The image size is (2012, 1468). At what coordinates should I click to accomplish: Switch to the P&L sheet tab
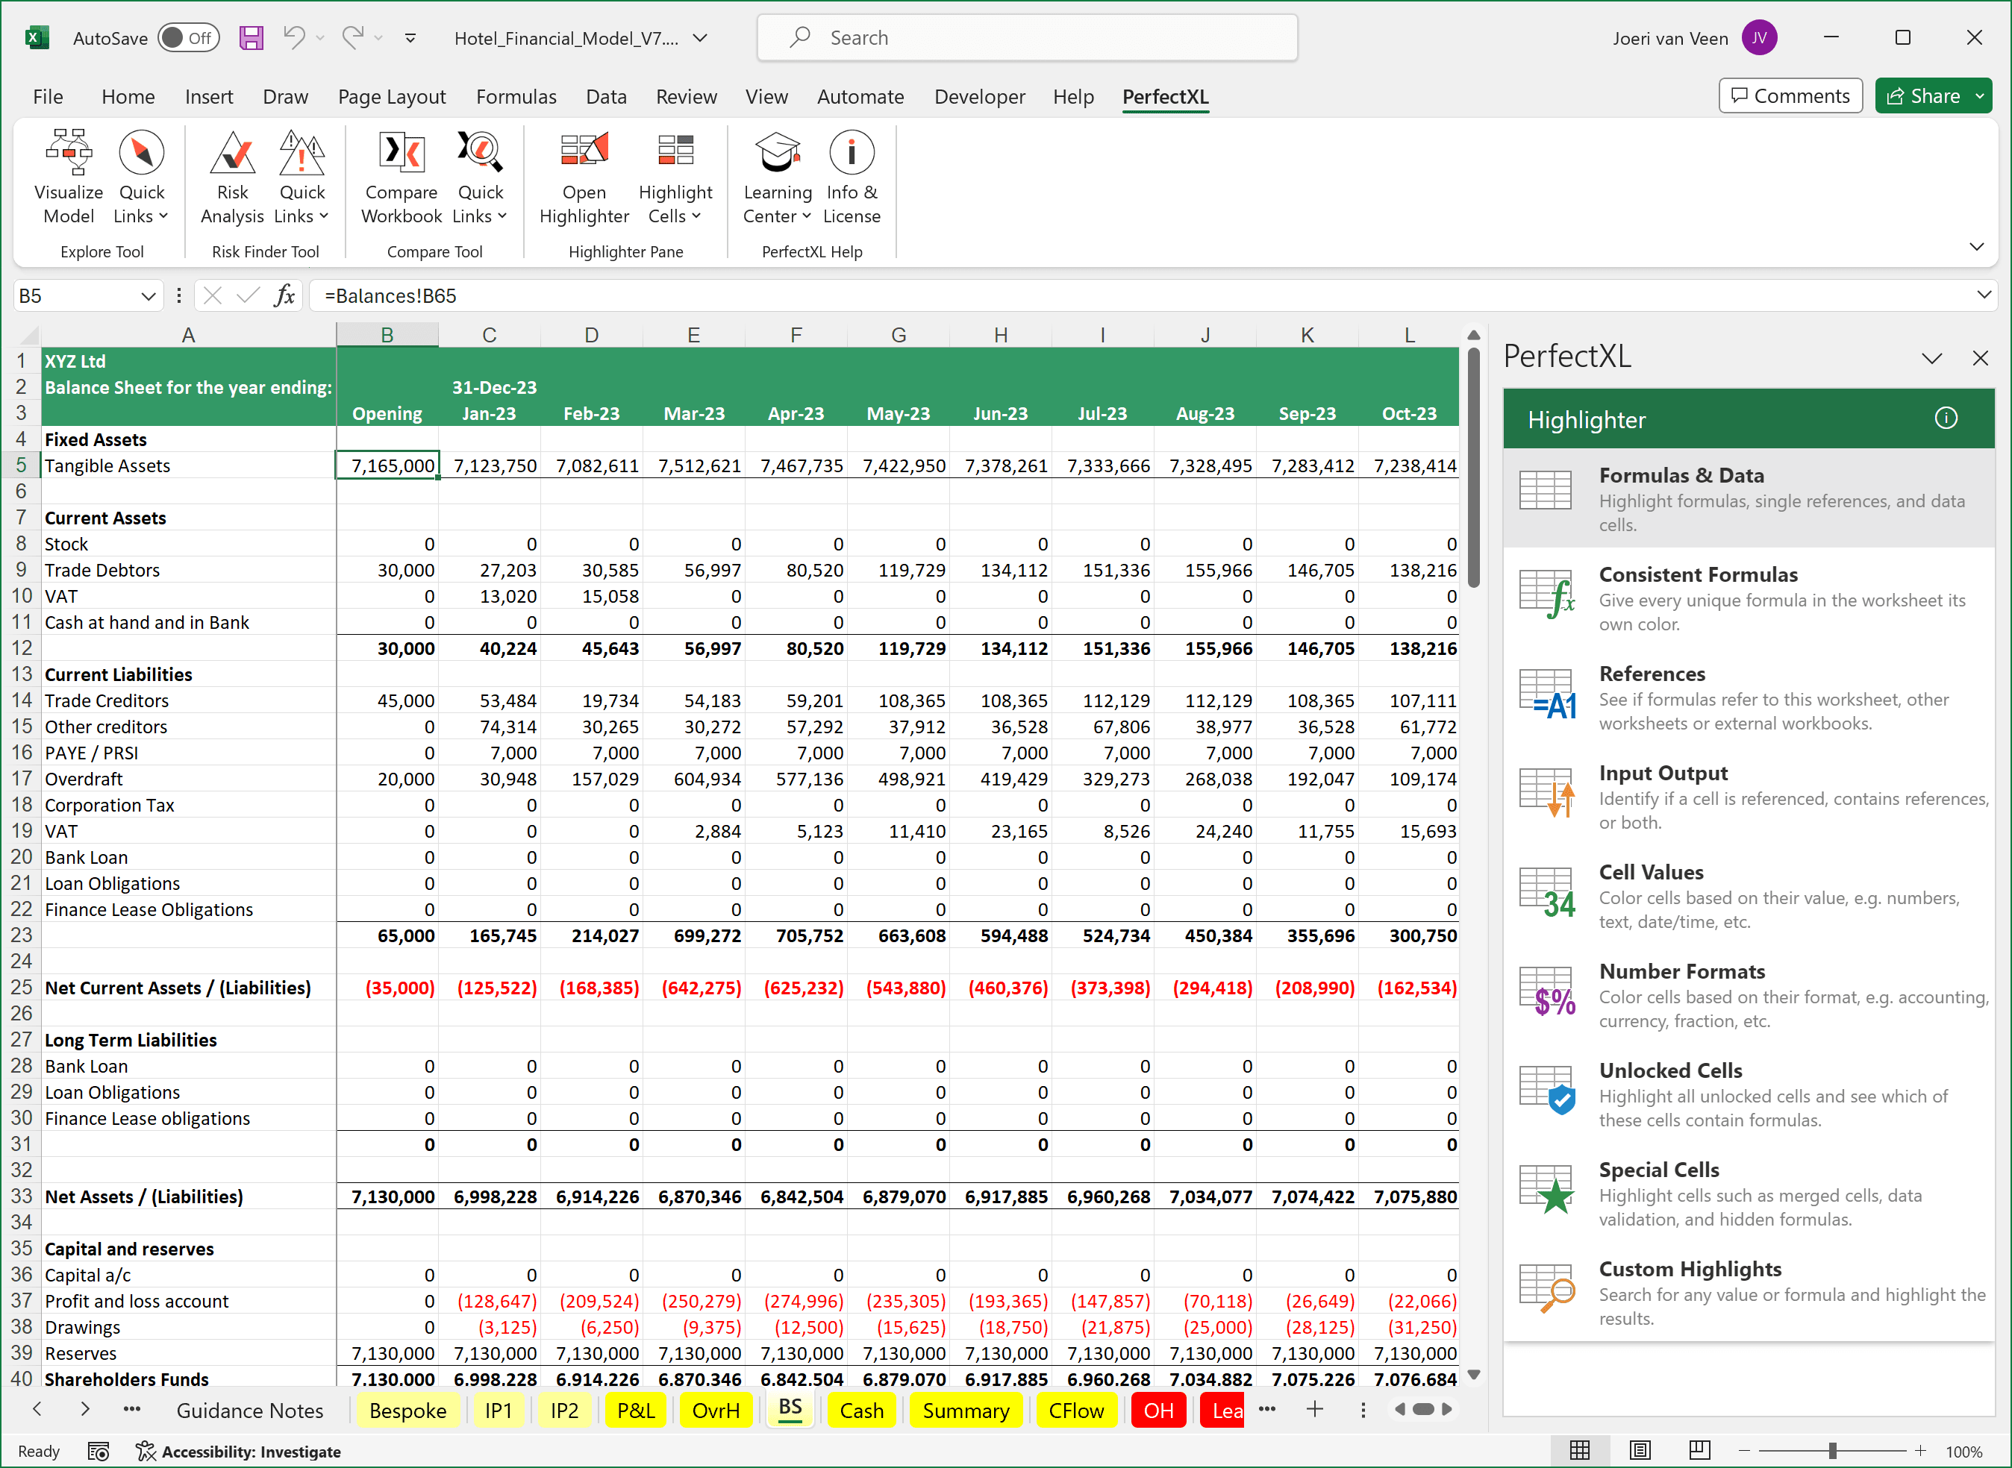(635, 1411)
